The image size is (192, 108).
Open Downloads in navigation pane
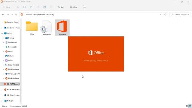pyautogui.click(x=11, y=47)
